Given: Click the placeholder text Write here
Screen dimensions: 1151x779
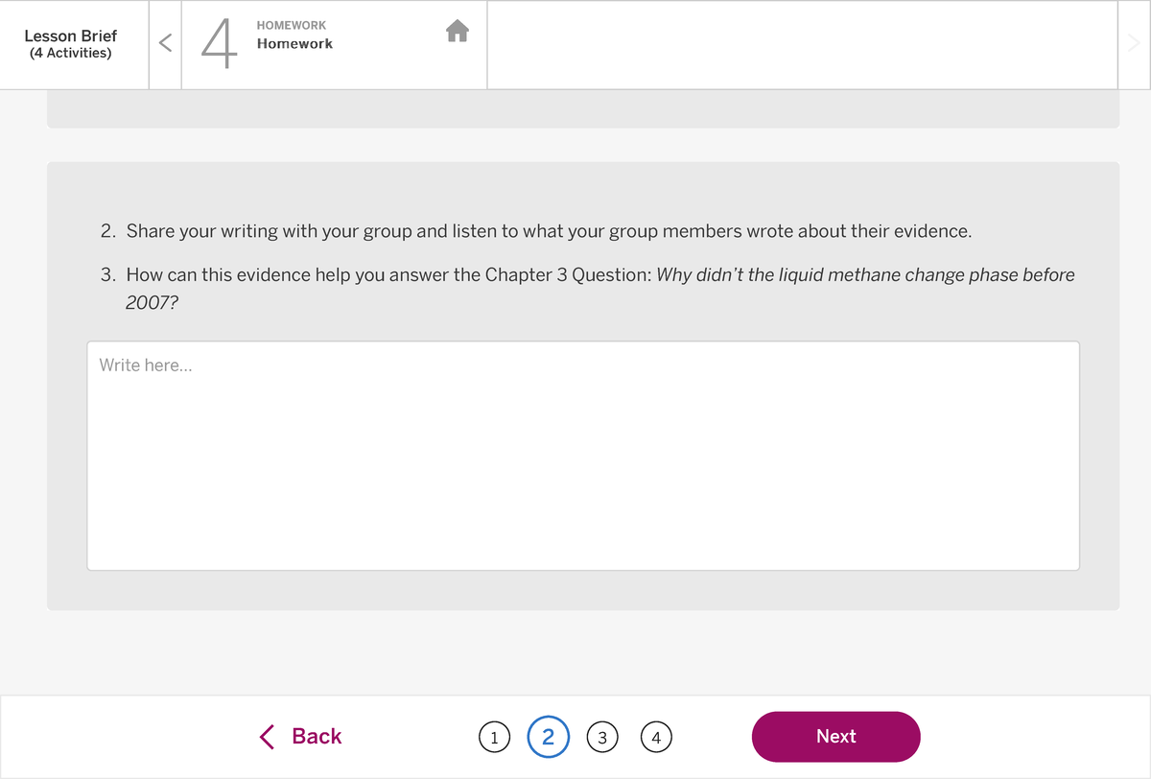Looking at the screenshot, I should pyautogui.click(x=145, y=365).
